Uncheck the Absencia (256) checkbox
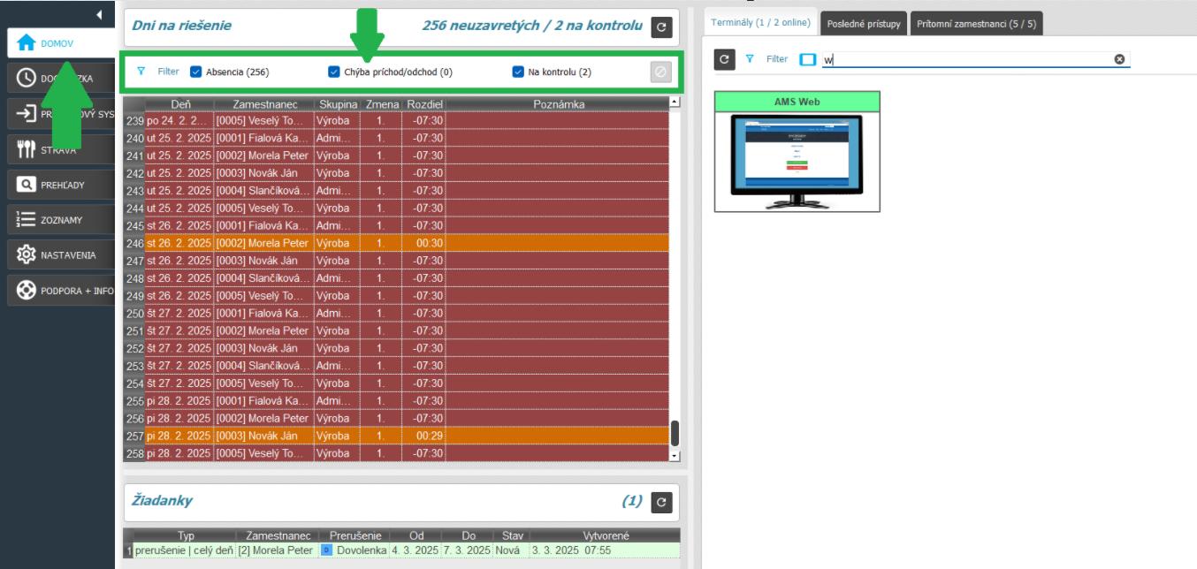 tap(196, 72)
